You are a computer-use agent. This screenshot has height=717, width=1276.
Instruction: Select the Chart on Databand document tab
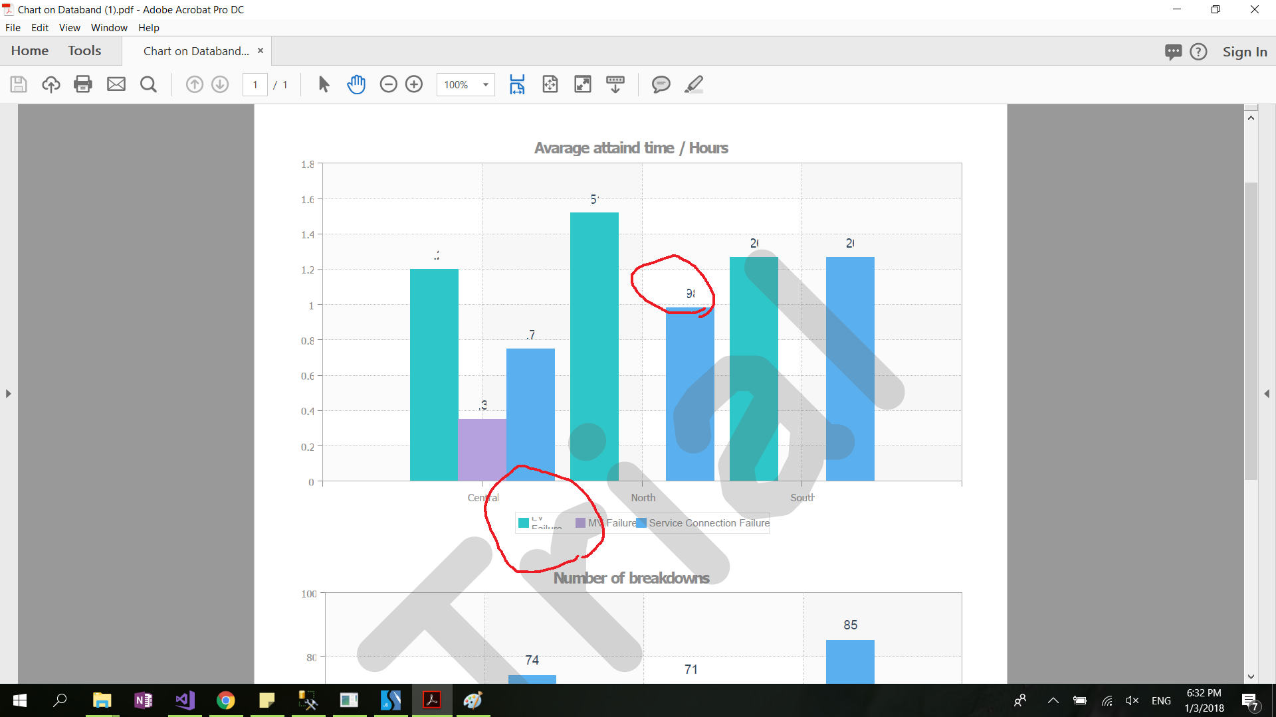coord(196,51)
